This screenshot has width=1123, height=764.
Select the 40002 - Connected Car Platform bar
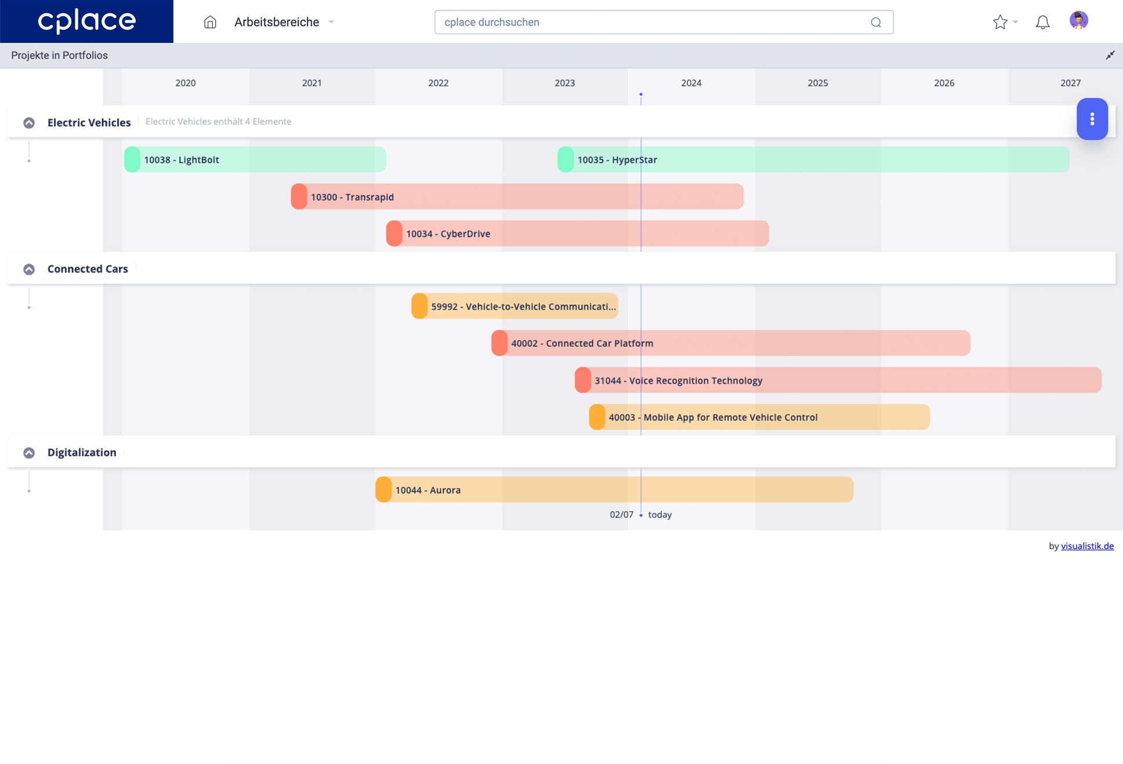tap(731, 343)
